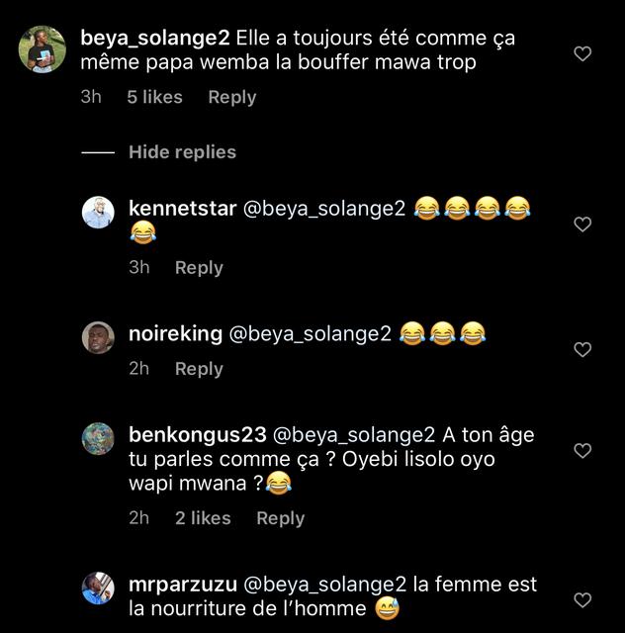Open kennetstar's avatar
The image size is (625, 633).
tap(98, 213)
